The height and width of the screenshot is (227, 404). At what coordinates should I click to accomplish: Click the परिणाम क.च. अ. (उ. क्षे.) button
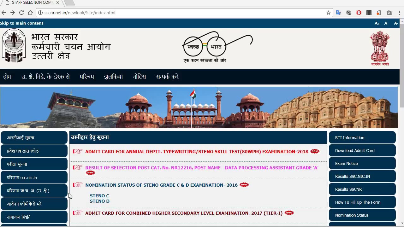point(34,191)
